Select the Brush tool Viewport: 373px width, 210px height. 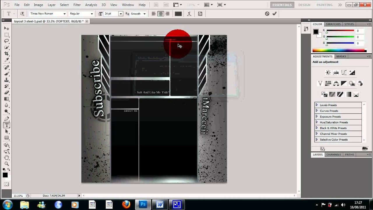[6, 73]
